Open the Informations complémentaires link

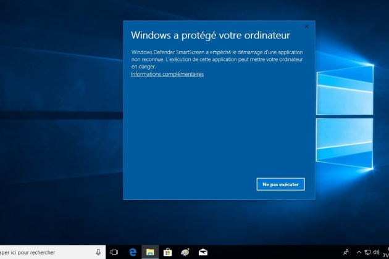point(167,74)
